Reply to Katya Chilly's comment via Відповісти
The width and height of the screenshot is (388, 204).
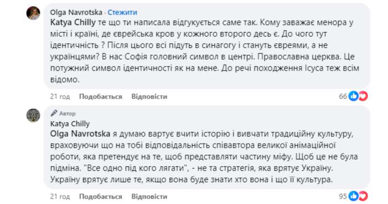click(x=149, y=196)
